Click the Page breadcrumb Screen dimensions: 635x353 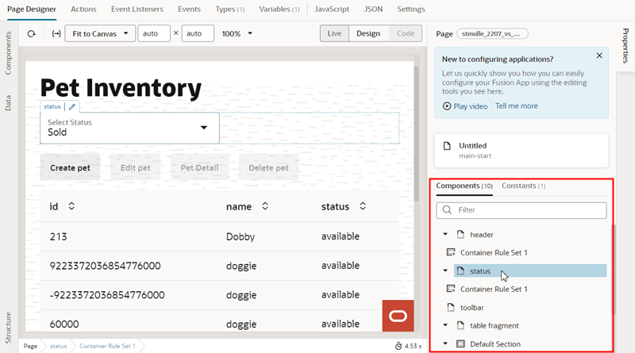30,346
